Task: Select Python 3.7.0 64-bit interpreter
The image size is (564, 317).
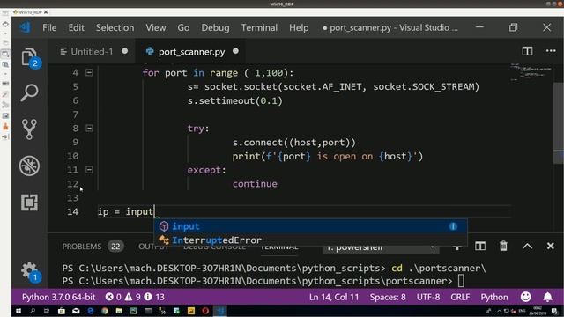Action: pyautogui.click(x=59, y=297)
